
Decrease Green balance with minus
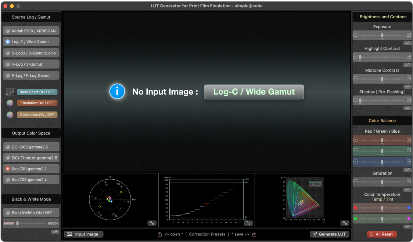(x=355, y=151)
